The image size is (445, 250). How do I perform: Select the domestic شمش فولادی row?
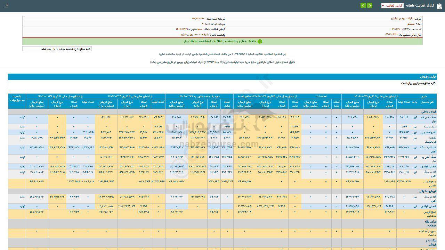[222, 166]
